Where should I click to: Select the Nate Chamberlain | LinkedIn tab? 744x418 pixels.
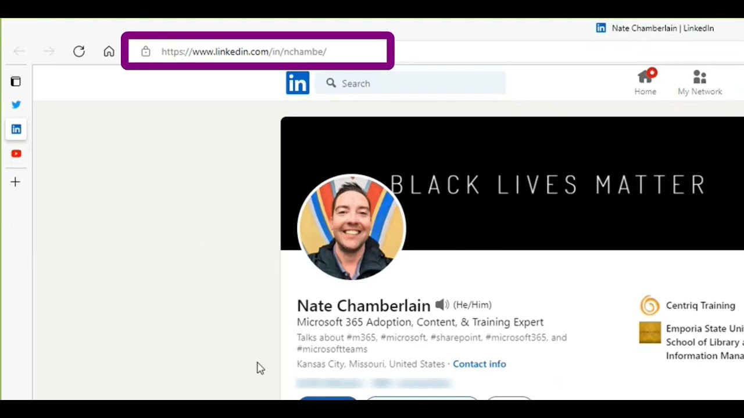tap(655, 28)
